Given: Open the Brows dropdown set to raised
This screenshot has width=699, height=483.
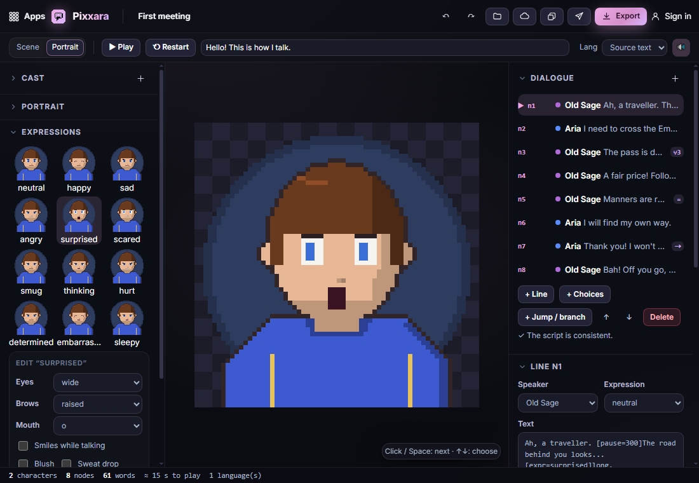Looking at the screenshot, I should [98, 404].
